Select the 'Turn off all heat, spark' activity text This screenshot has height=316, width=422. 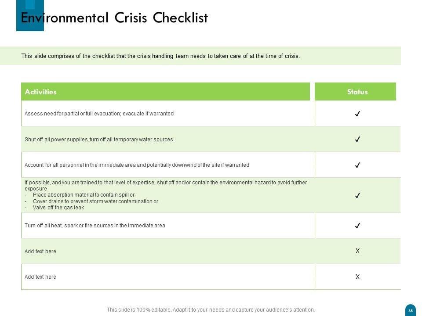(95, 226)
